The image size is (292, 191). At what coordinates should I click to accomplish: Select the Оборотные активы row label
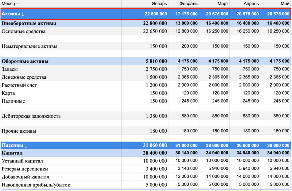click(25, 61)
